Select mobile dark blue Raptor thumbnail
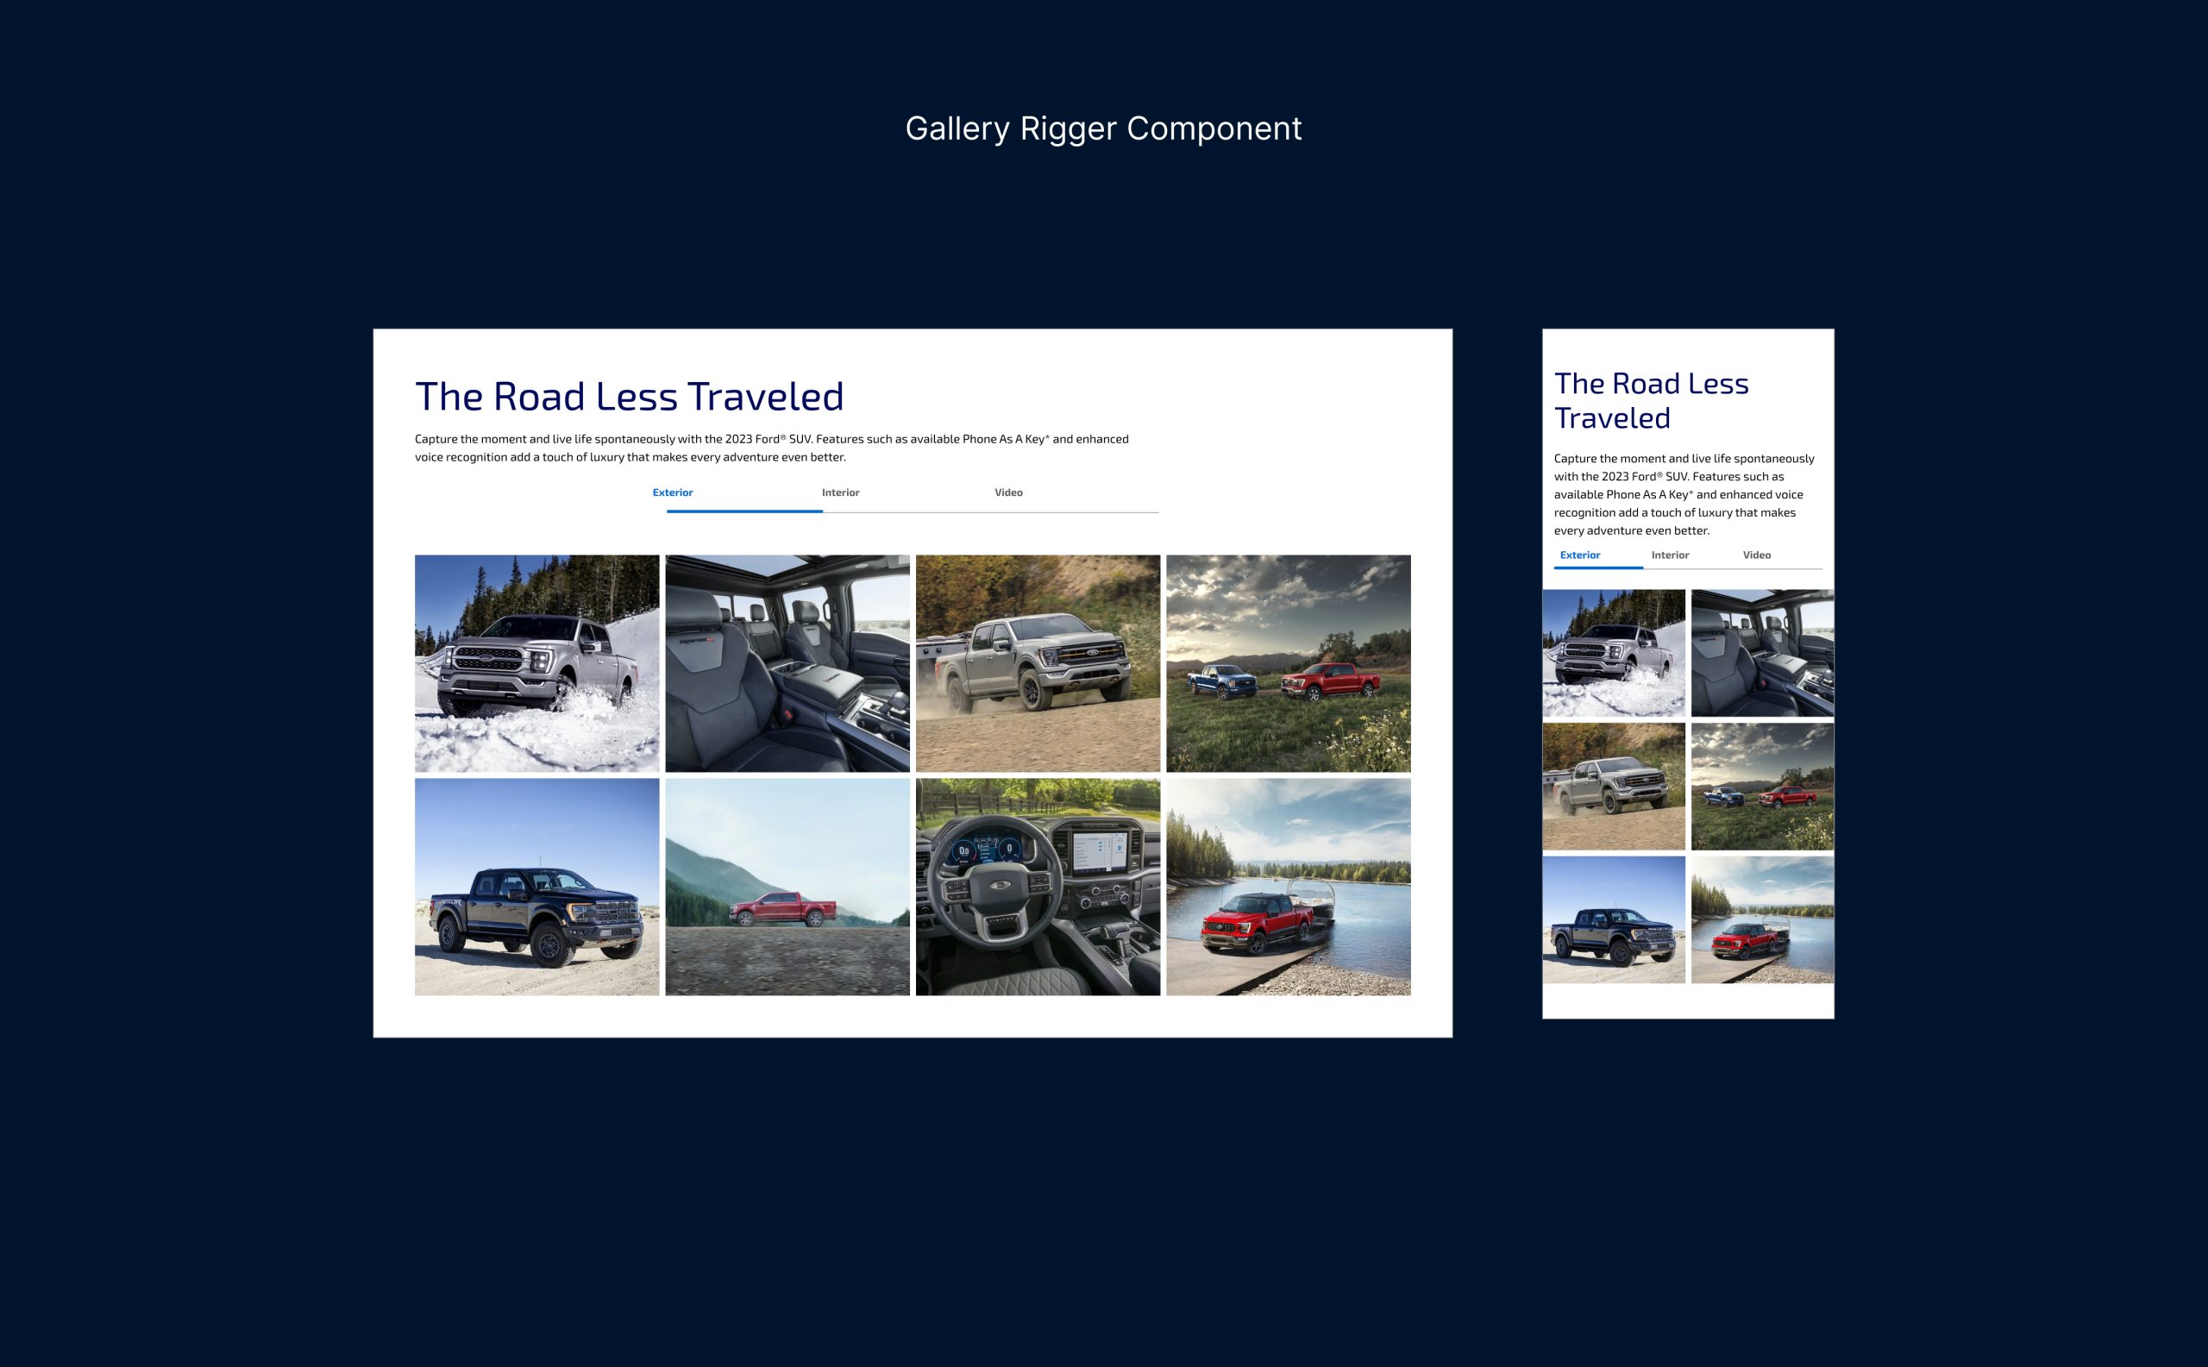The height and width of the screenshot is (1367, 2208). pyautogui.click(x=1613, y=919)
